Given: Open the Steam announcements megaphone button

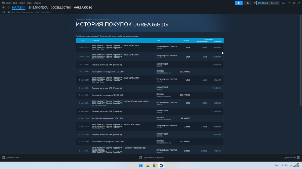Looking at the screenshot, I should click(239, 3).
